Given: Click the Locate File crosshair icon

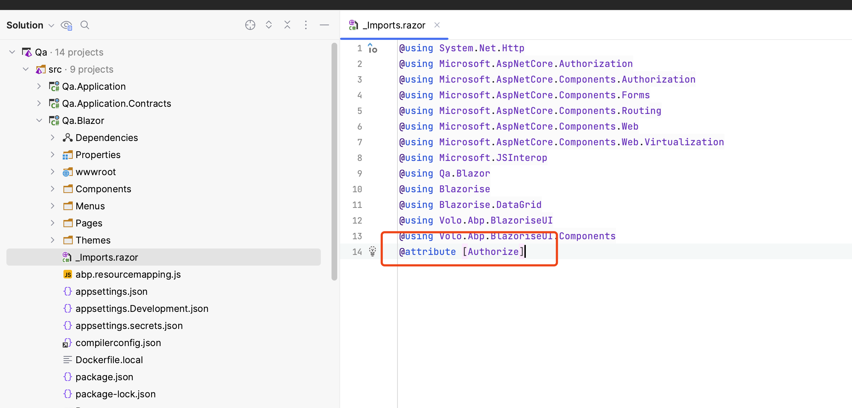Looking at the screenshot, I should (x=250, y=25).
